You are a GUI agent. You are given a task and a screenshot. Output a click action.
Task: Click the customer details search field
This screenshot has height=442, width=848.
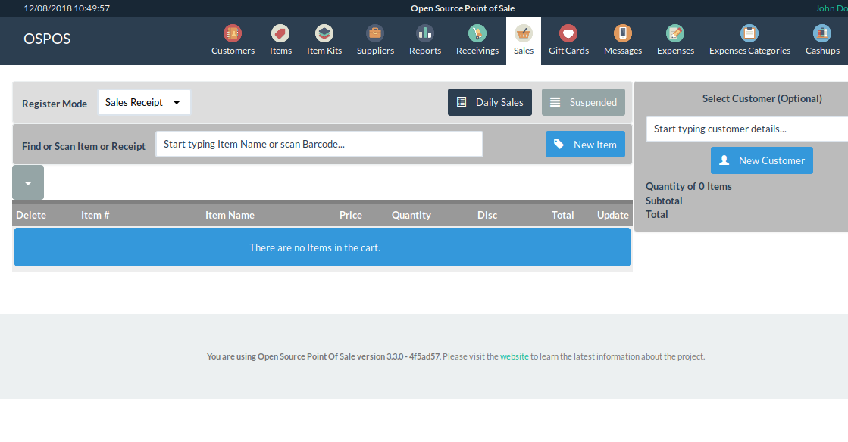point(746,129)
